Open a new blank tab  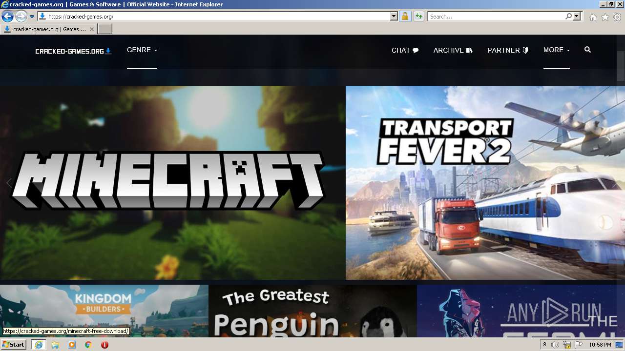pyautogui.click(x=105, y=29)
